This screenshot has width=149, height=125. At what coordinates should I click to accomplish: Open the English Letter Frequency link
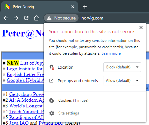pyautogui.click(x=25, y=74)
